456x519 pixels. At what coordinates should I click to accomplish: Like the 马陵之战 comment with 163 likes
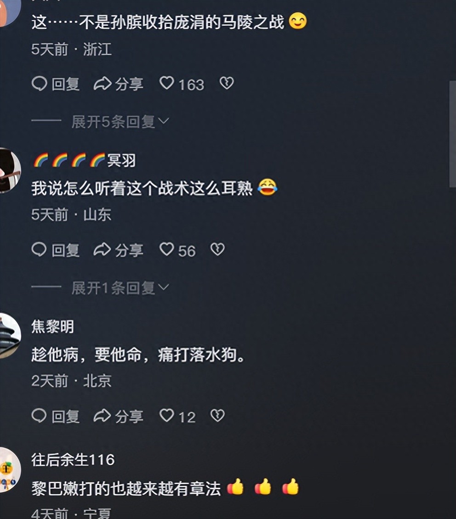[x=182, y=84]
